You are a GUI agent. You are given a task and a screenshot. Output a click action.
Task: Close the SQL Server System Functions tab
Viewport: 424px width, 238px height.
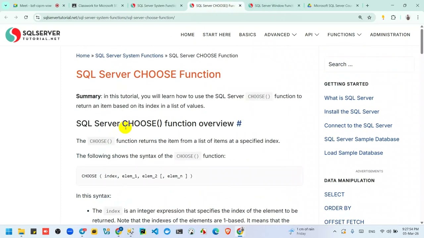pyautogui.click(x=182, y=6)
